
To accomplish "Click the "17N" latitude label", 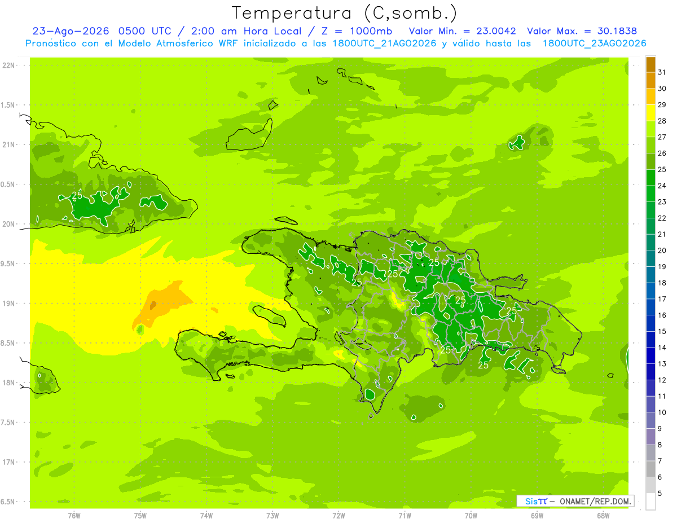I will (x=9, y=462).
